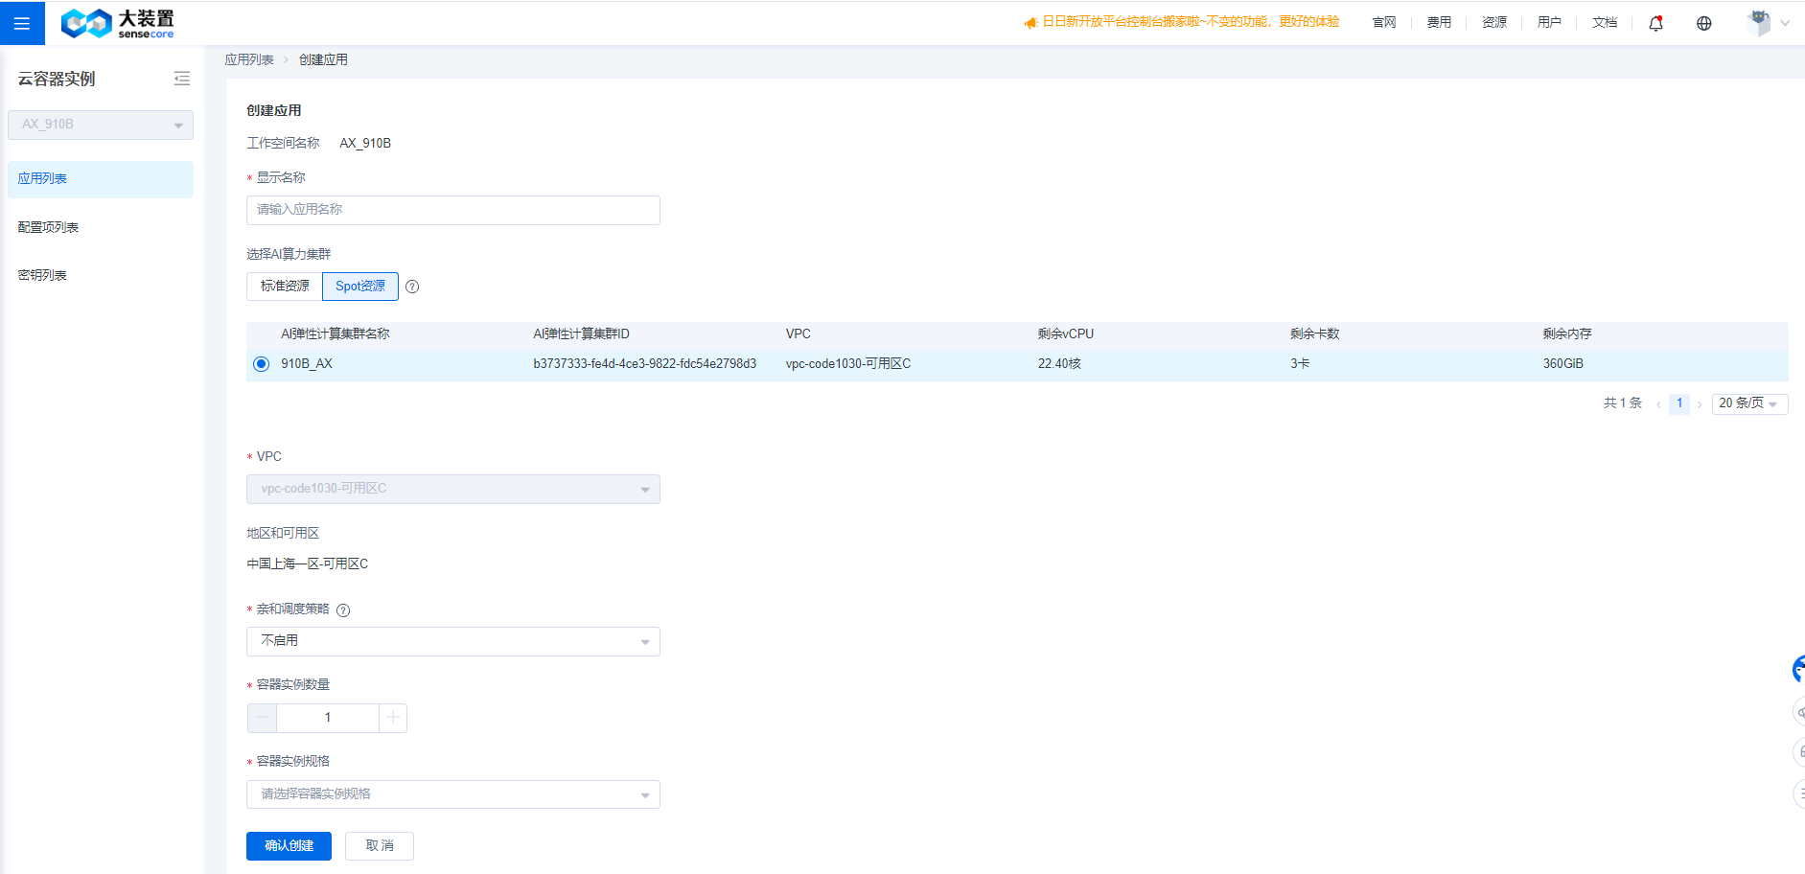Viewport: 1805px width, 874px height.
Task: Collapse the sidebar using fold icon
Action: click(181, 79)
